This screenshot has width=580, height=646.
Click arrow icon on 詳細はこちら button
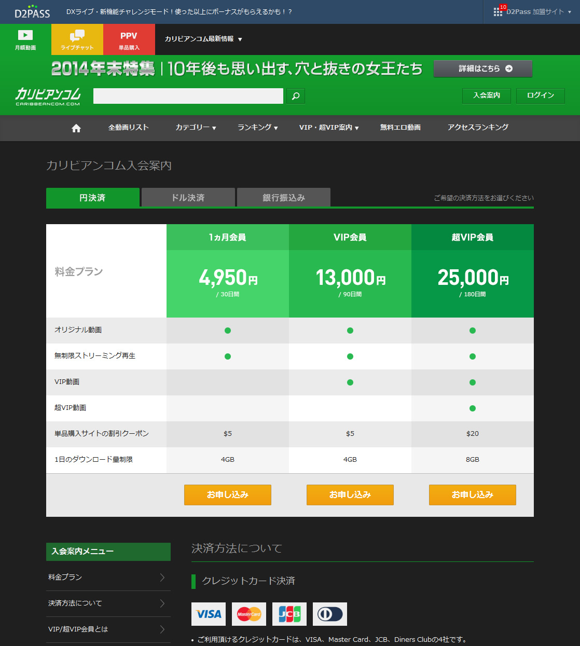coord(509,68)
